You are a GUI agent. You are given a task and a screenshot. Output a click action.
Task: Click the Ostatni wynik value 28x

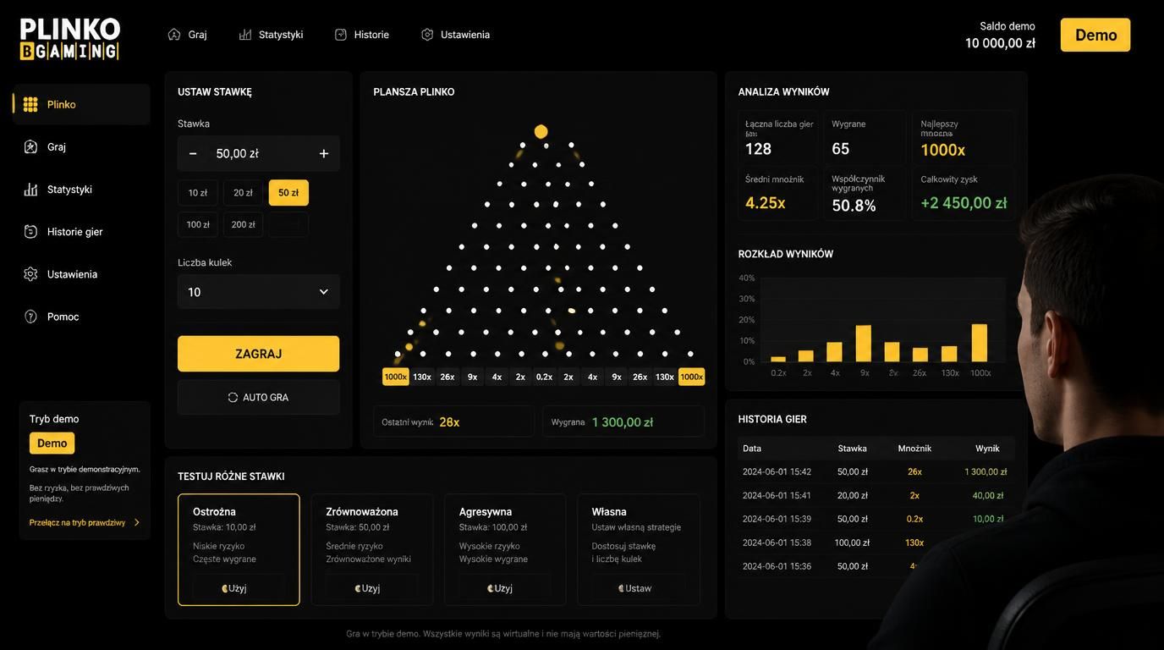point(449,421)
